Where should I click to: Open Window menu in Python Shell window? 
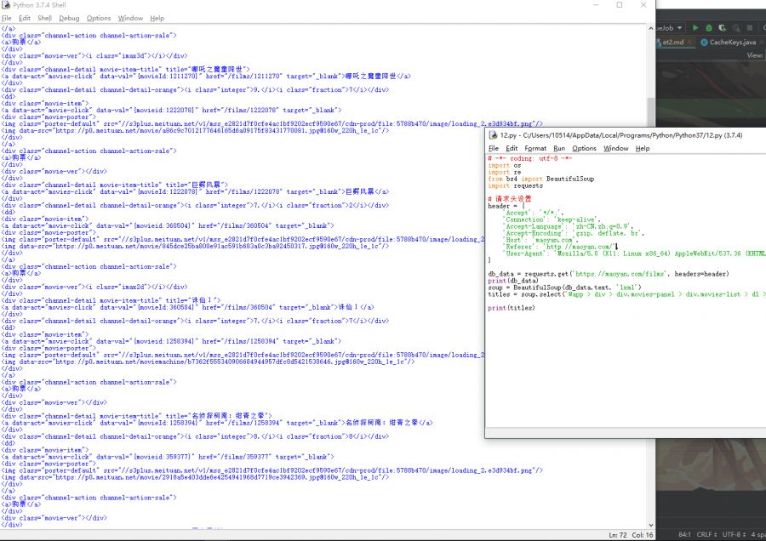coord(130,18)
